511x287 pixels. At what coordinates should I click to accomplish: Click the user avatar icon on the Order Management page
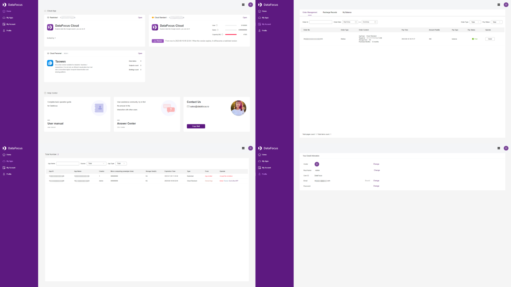[x=506, y=5]
